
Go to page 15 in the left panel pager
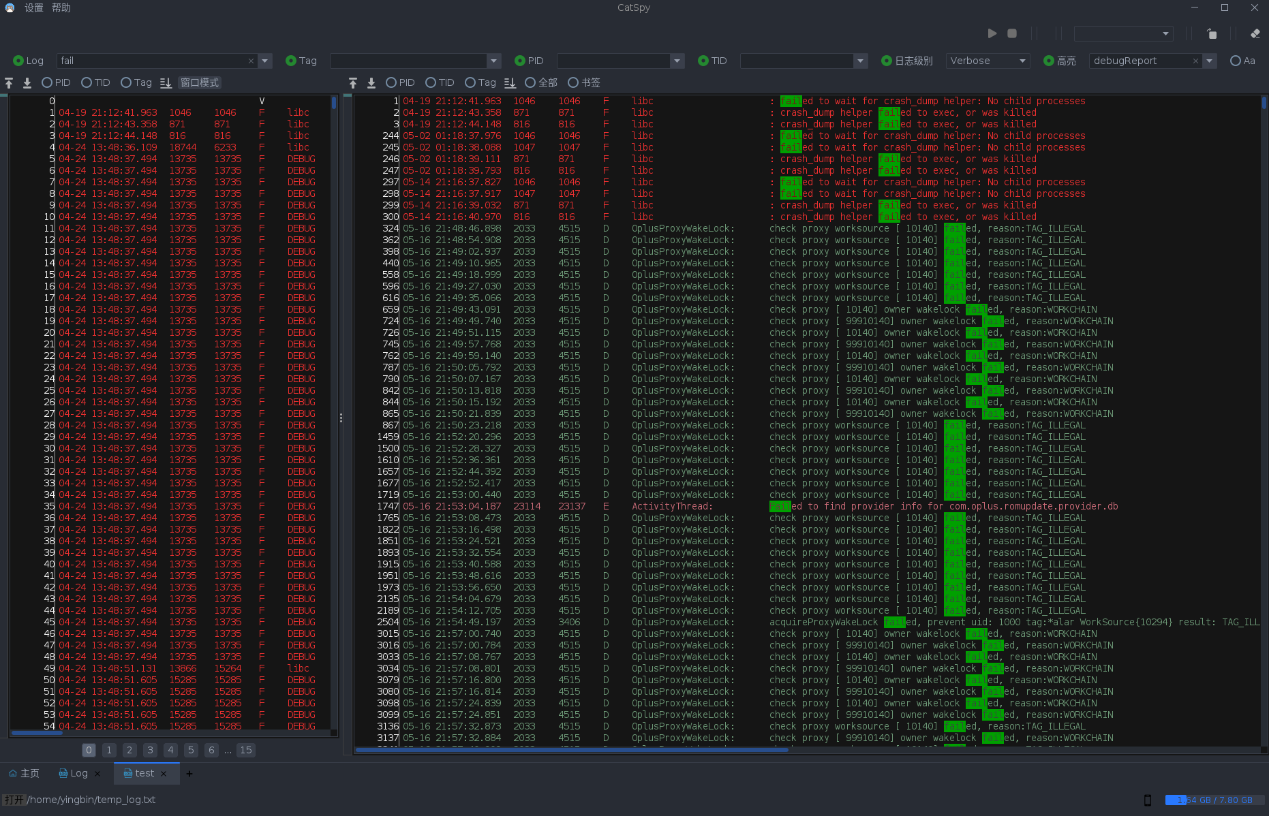point(246,750)
